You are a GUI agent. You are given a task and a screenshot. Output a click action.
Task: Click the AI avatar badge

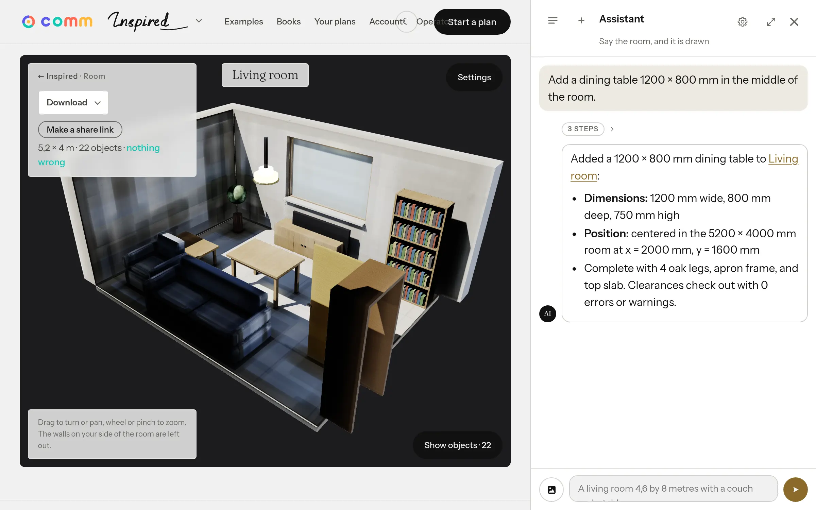tap(547, 313)
